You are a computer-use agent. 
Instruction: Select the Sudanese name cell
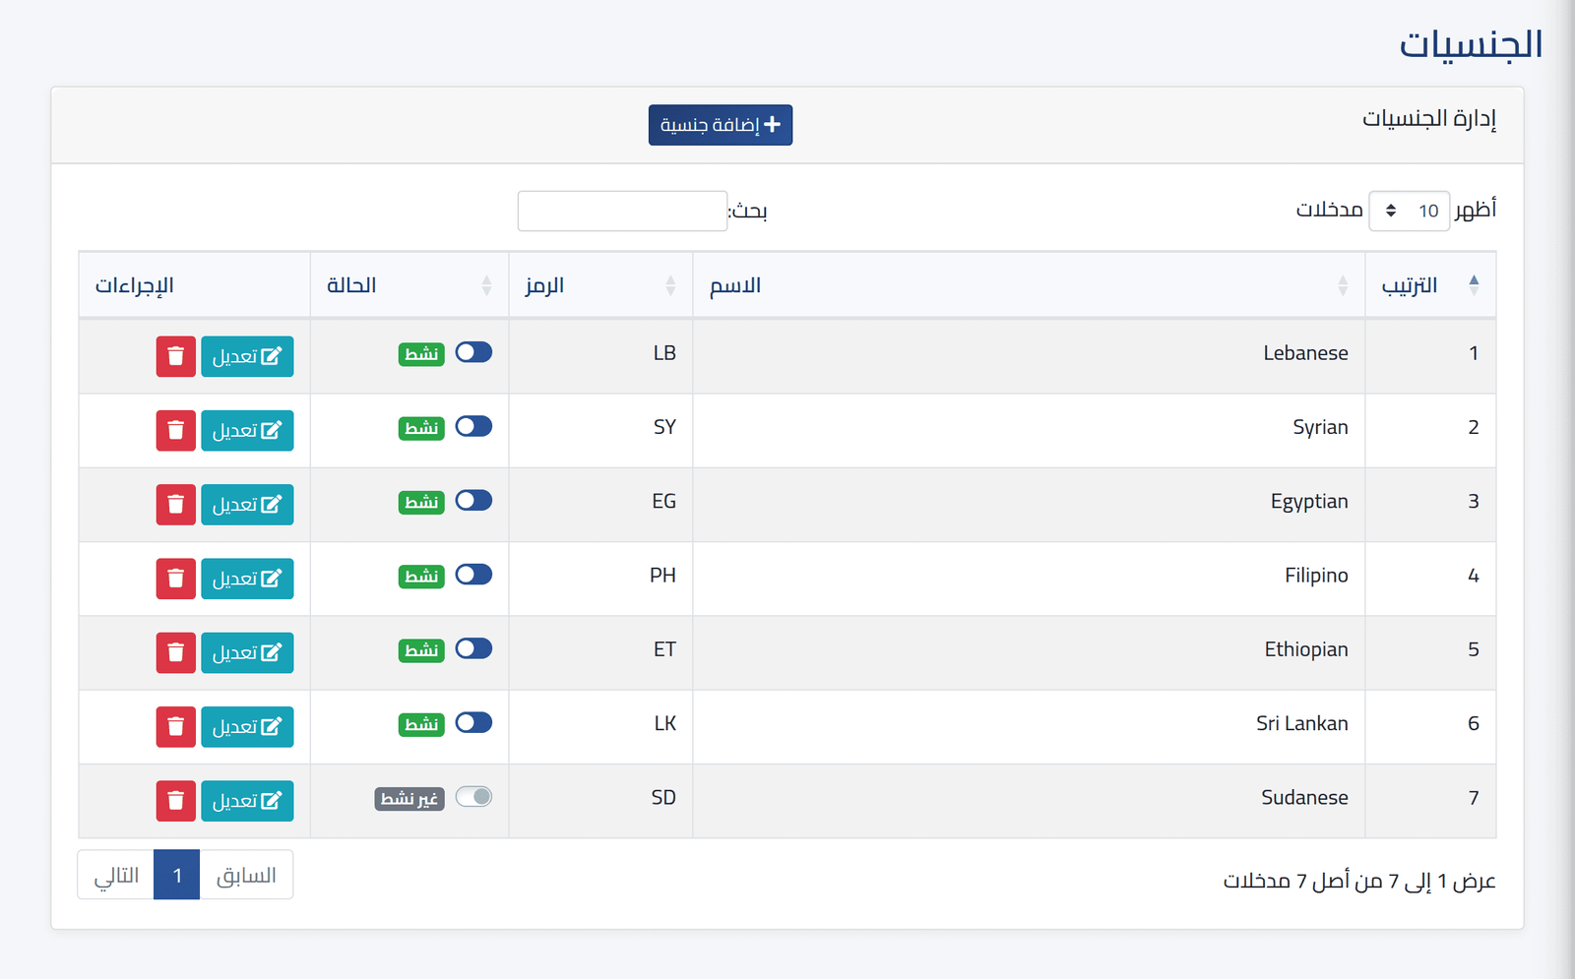[1029, 801]
